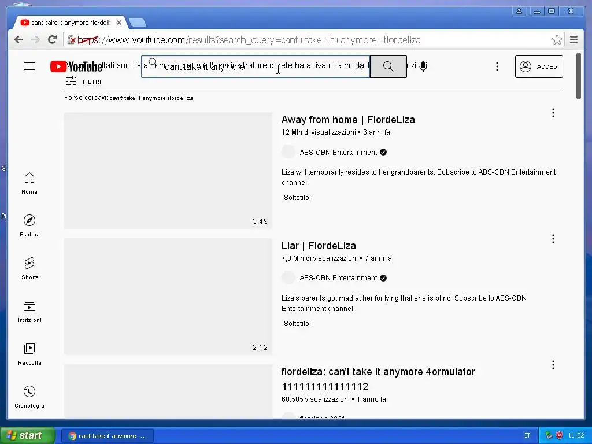Click the insecure HTTPS lock icon

71,40
